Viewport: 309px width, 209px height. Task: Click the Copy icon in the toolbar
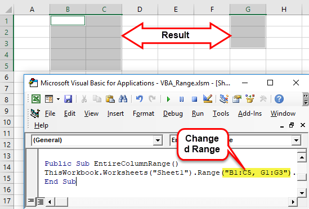tap(97, 99)
